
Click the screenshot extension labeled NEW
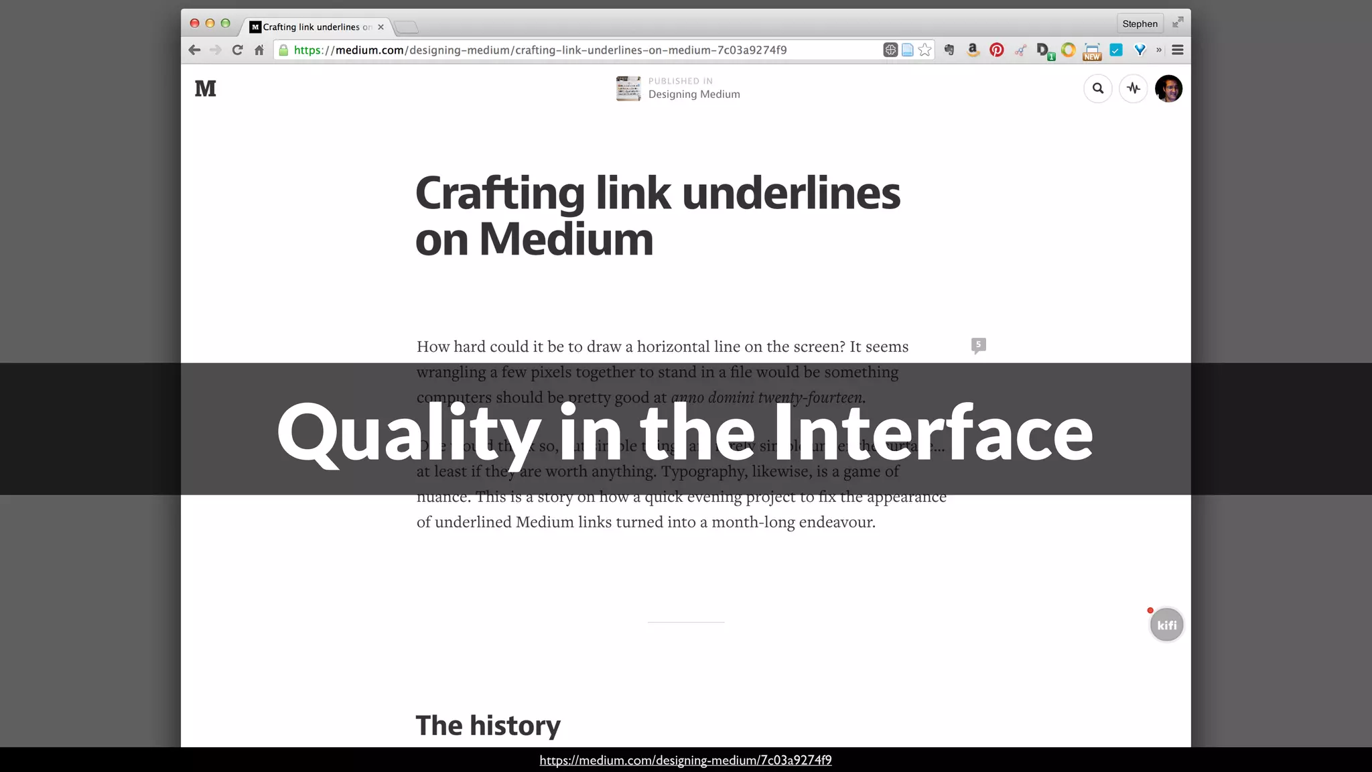coord(1092,52)
